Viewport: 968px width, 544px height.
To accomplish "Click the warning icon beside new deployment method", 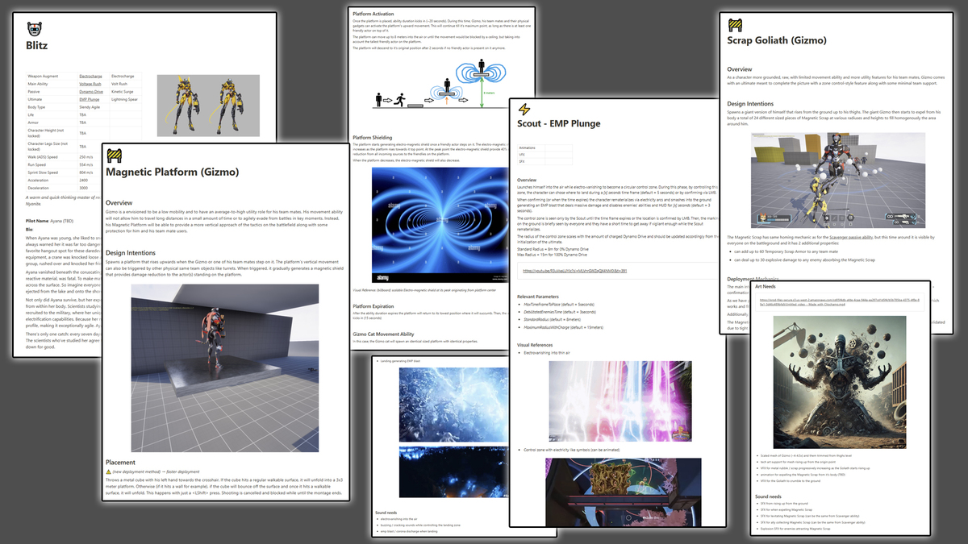I will pos(110,471).
